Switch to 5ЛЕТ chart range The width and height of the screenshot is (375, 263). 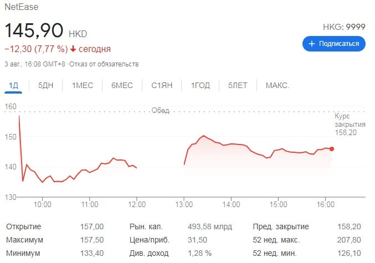238,85
